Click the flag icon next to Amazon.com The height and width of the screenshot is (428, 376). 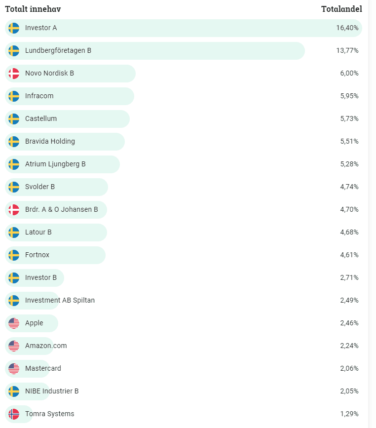coord(14,346)
